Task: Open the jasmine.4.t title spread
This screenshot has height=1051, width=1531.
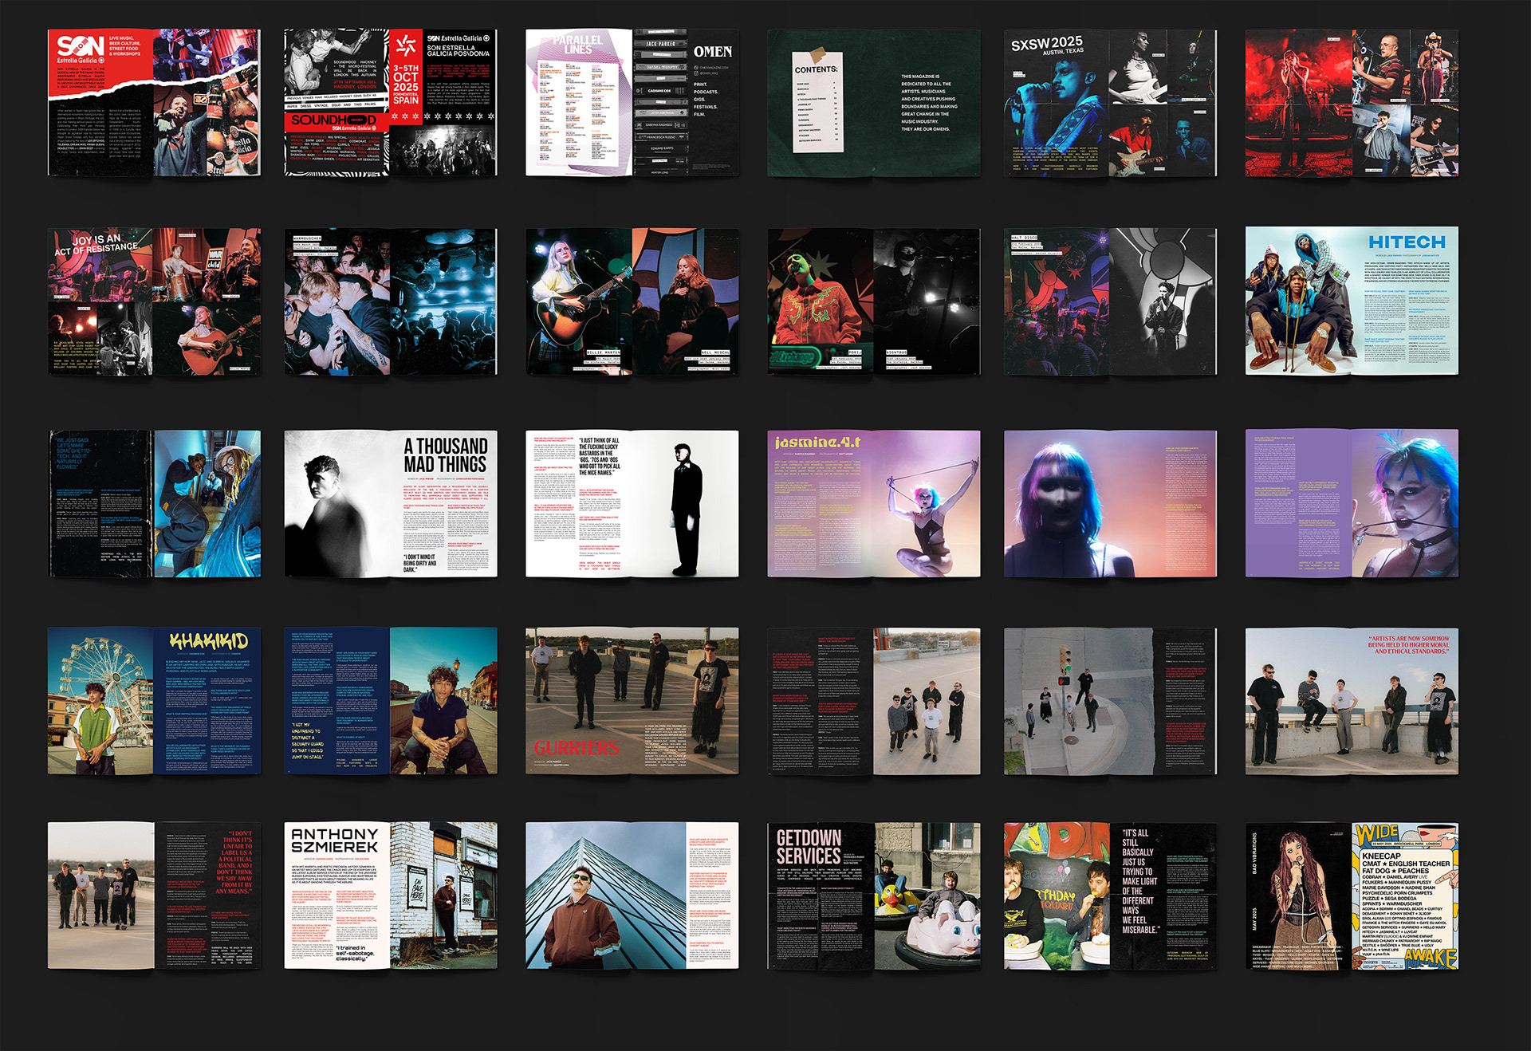Action: pyautogui.click(x=873, y=503)
